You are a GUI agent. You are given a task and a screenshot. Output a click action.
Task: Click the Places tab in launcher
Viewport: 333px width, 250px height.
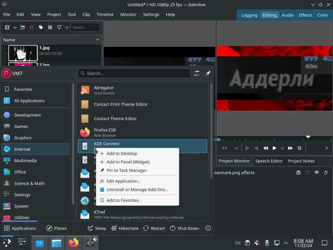coord(57,228)
